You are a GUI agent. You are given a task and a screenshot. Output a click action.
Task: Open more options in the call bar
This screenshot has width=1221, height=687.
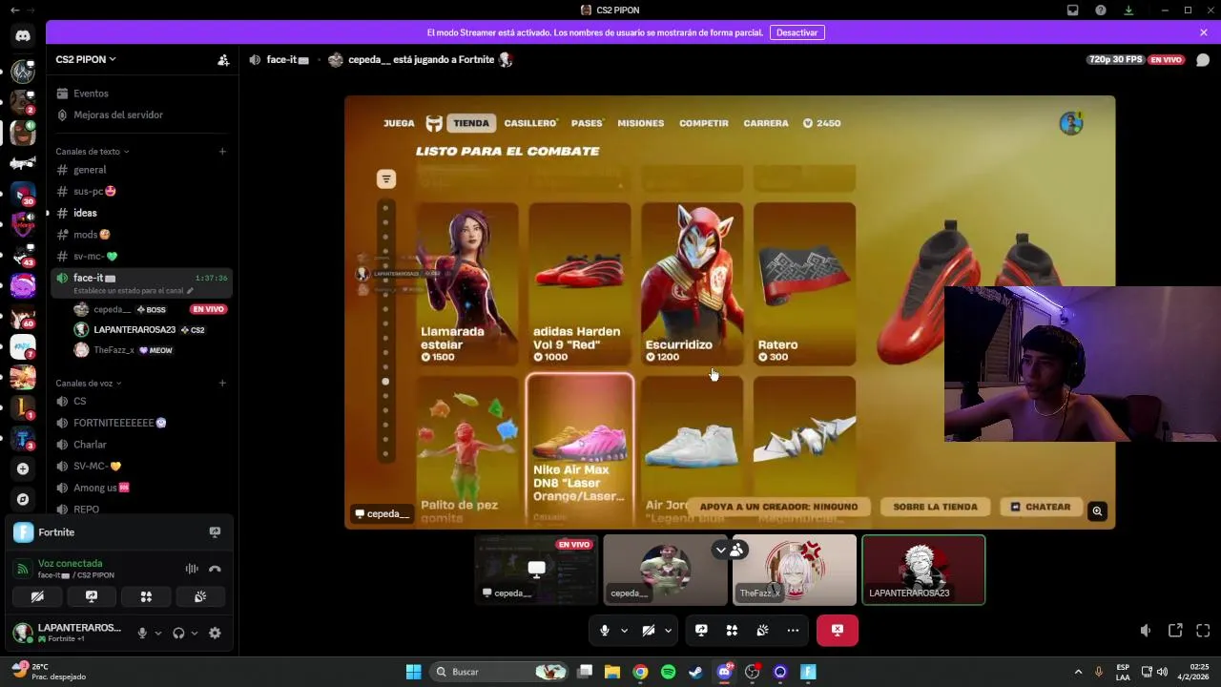(x=793, y=630)
